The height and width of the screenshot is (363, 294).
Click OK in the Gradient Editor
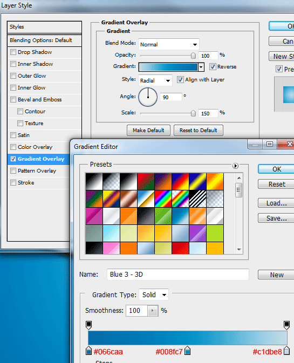pos(276,169)
